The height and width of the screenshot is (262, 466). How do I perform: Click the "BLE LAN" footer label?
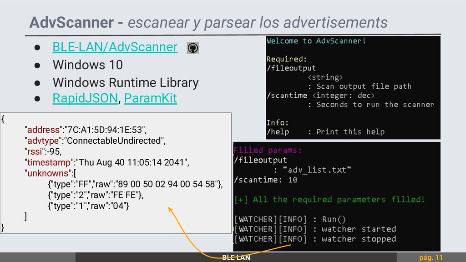coord(236,257)
